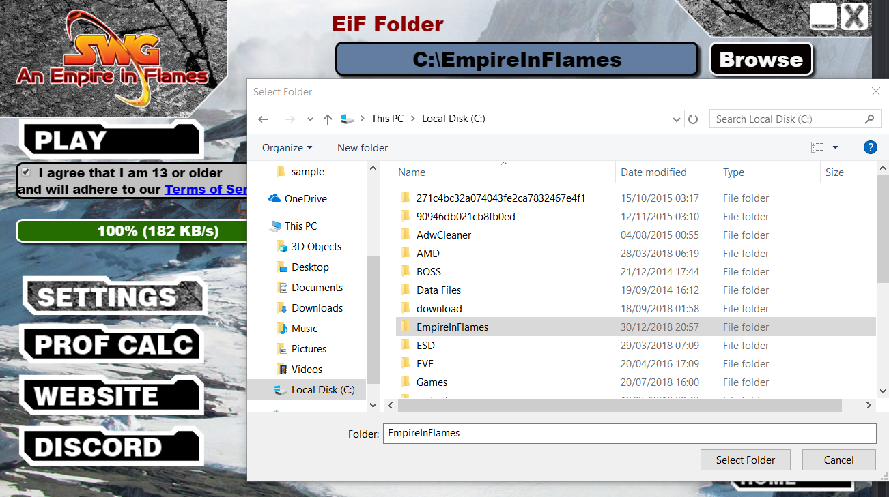Select the ESD folder
This screenshot has width=889, height=497.
(x=635, y=346)
